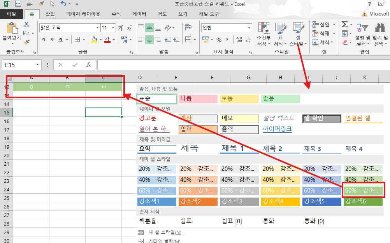390x243 pixels.
Task: Click the Borders icon
Action: [x=77, y=40]
